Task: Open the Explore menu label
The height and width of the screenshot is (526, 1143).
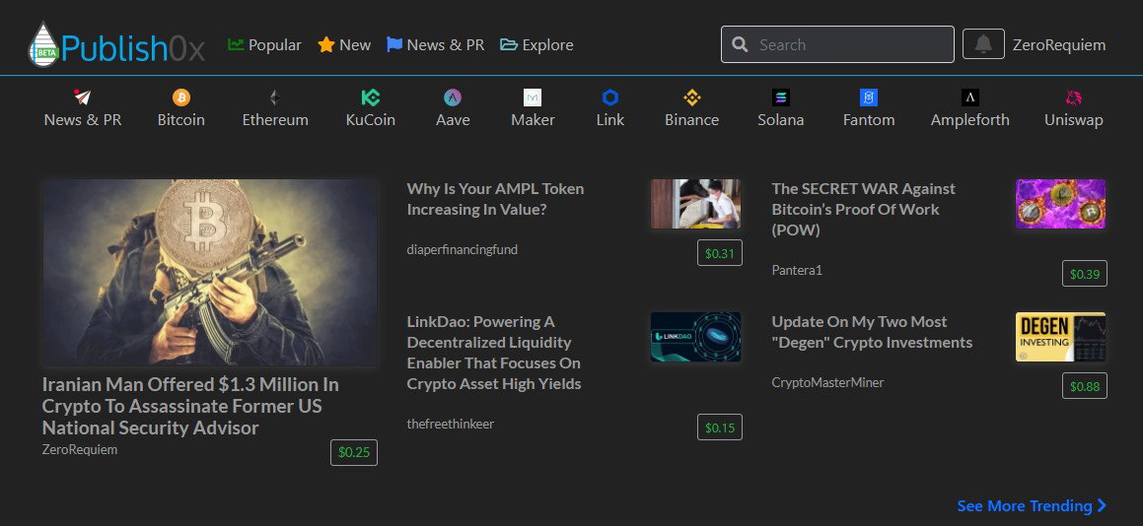Action: click(547, 45)
